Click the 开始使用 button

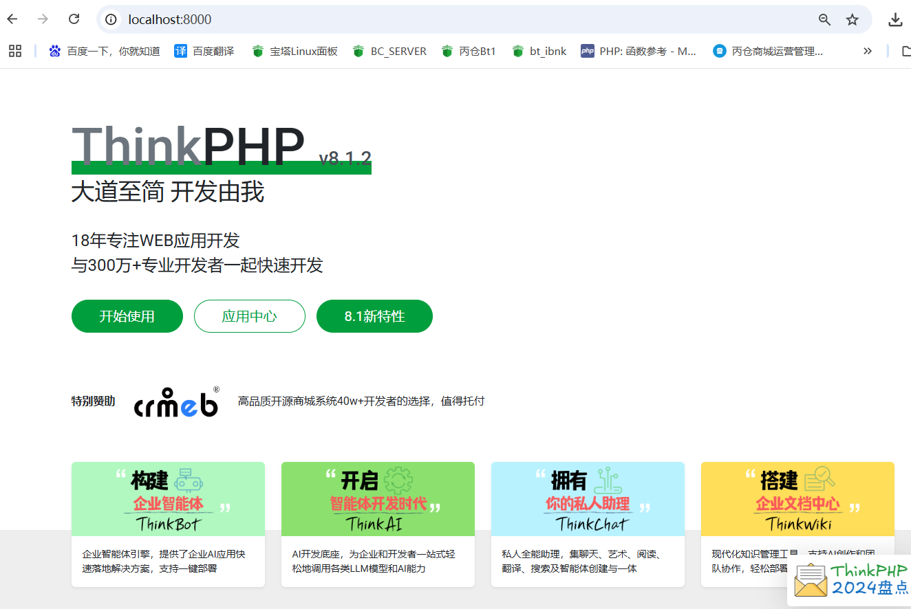point(127,316)
